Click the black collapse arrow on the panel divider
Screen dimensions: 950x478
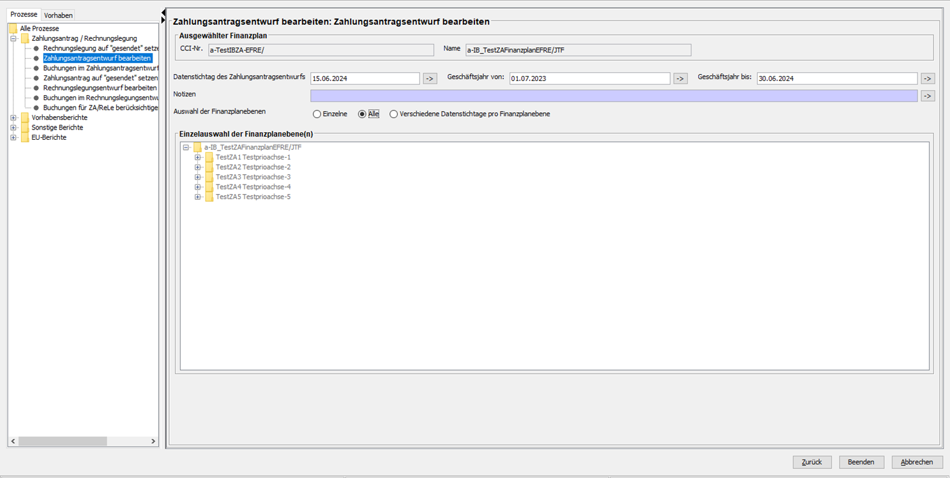(x=163, y=12)
